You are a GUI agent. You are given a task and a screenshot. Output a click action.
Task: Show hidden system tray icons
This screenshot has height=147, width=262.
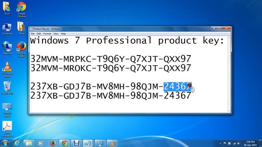[x=220, y=143]
